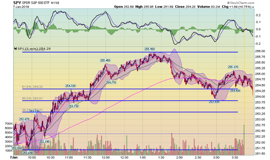Click the 254.410 price label
The width and height of the screenshot is (270, 160).
click(235, 91)
